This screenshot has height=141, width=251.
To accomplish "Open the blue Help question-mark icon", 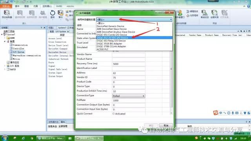I will pos(249,6).
